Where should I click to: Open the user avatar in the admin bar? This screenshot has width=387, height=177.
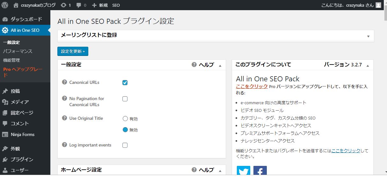pos(378,5)
